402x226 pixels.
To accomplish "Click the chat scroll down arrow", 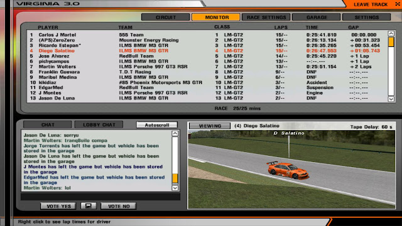I will [175, 188].
